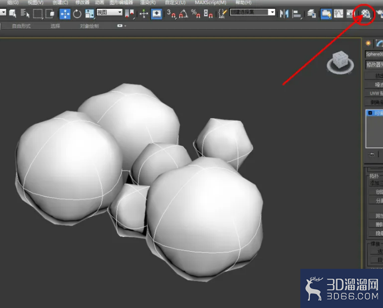The width and height of the screenshot is (383, 308).
Task: Switch to the 对象绘制 ribbon tab
Action: tap(89, 26)
